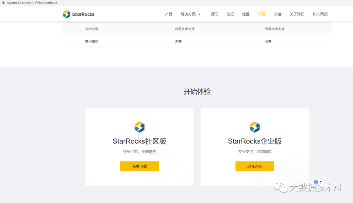Click the padlock icon in the address bar
The width and height of the screenshot is (353, 203).
[4, 2]
